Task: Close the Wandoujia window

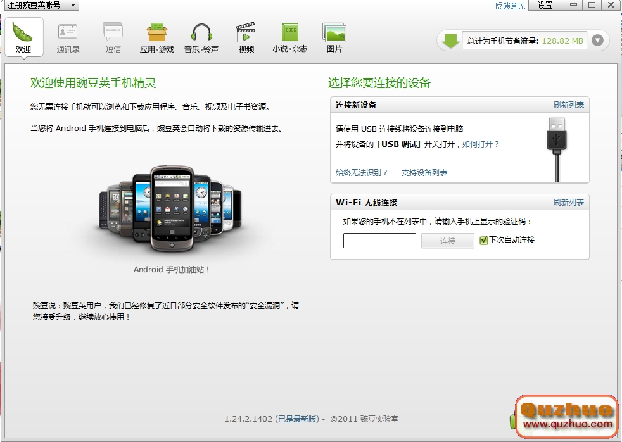Action: (x=611, y=5)
